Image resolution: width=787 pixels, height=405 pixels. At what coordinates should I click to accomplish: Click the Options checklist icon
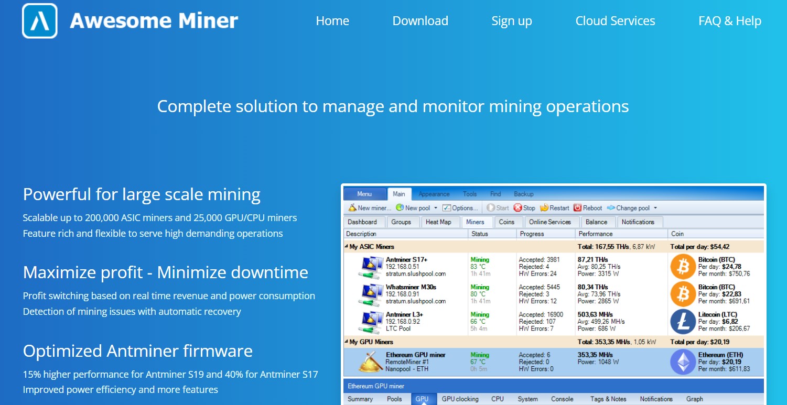[447, 208]
